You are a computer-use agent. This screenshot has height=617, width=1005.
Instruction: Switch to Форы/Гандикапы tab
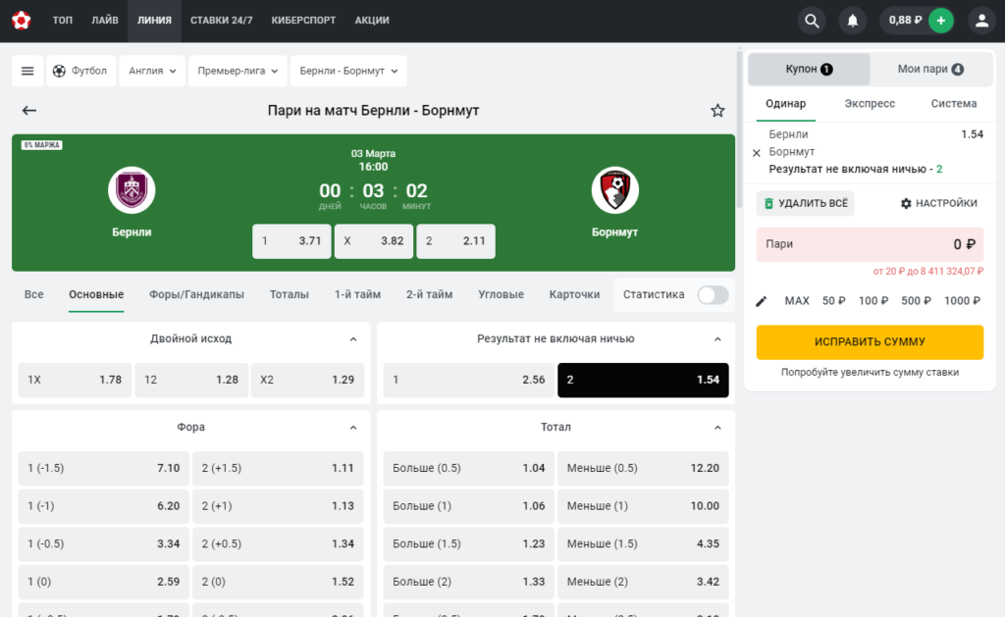[196, 294]
